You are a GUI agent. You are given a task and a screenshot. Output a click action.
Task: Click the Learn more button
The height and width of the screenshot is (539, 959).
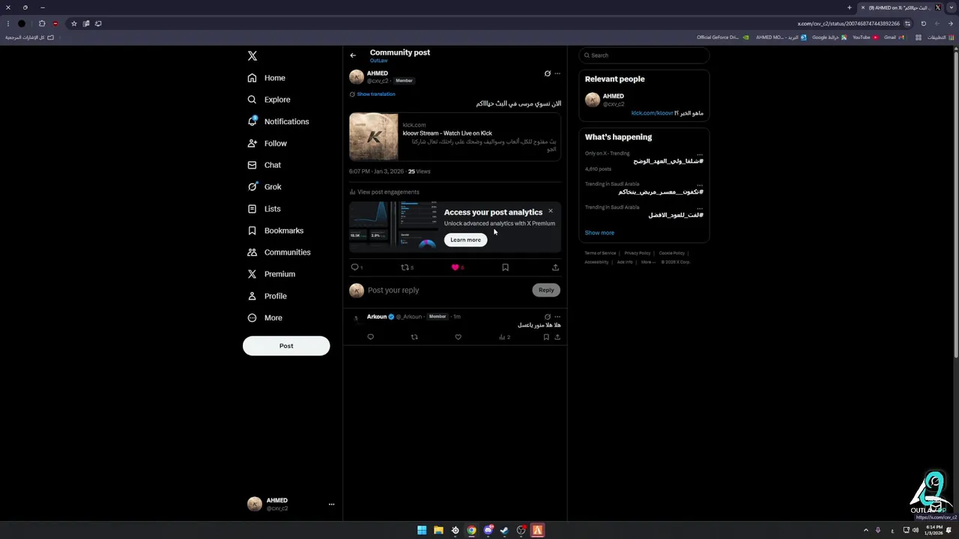[465, 240]
